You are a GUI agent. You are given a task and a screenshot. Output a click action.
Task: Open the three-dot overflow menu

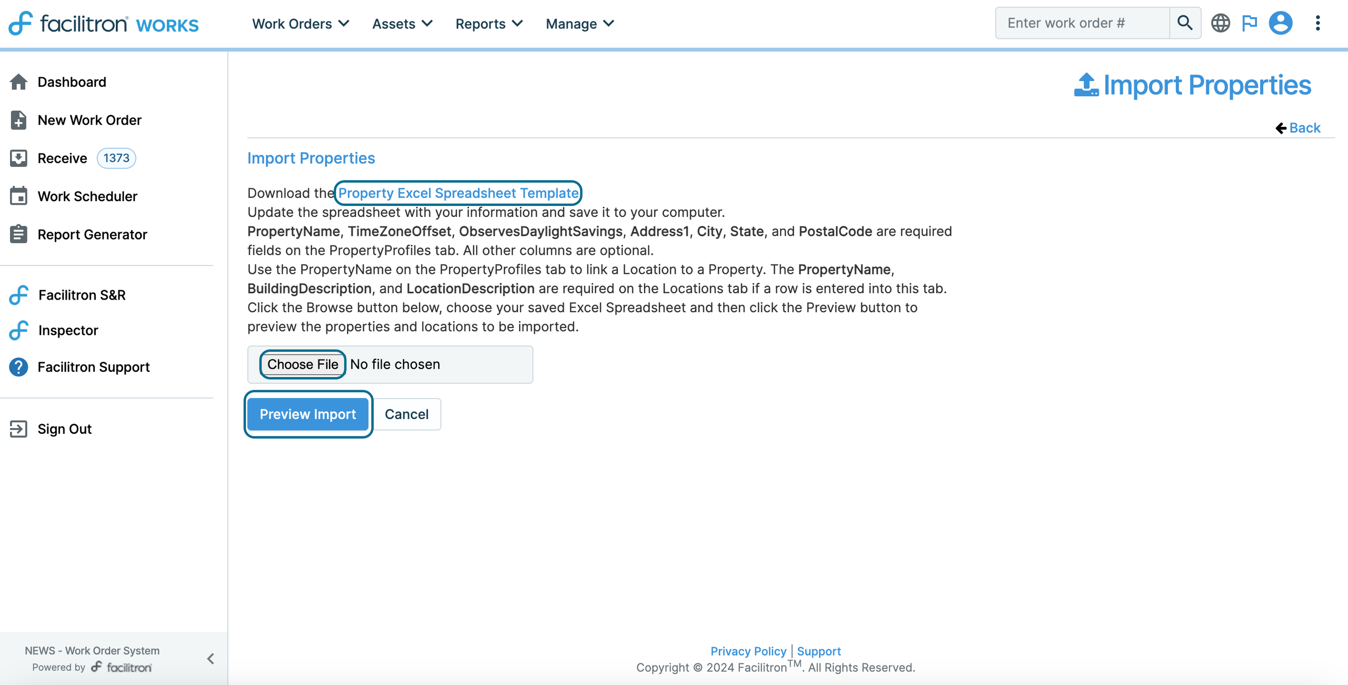pos(1317,23)
